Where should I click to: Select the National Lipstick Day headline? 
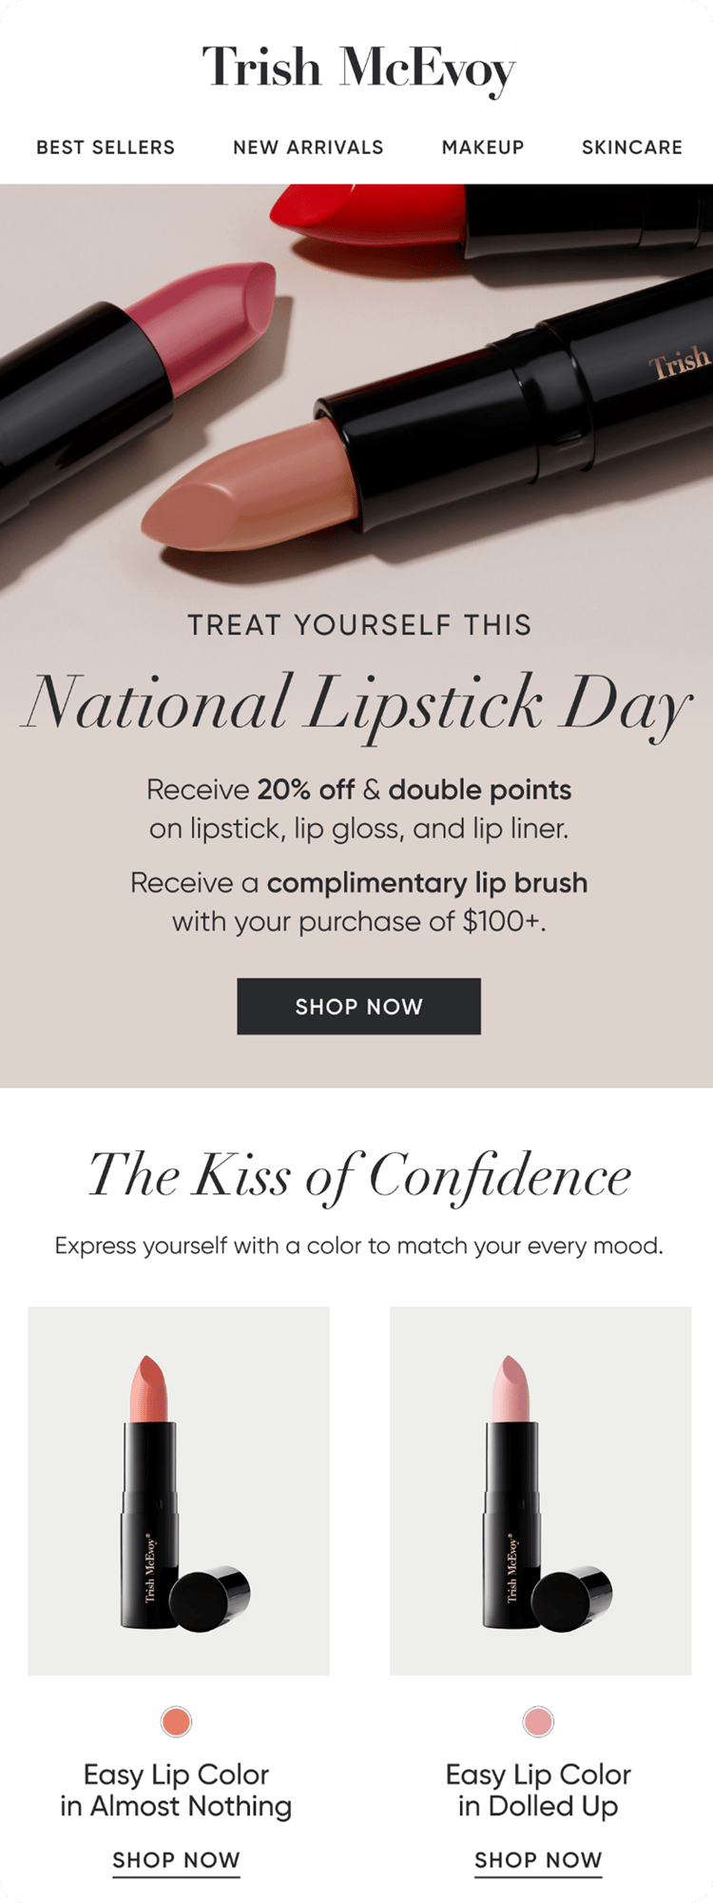click(356, 704)
